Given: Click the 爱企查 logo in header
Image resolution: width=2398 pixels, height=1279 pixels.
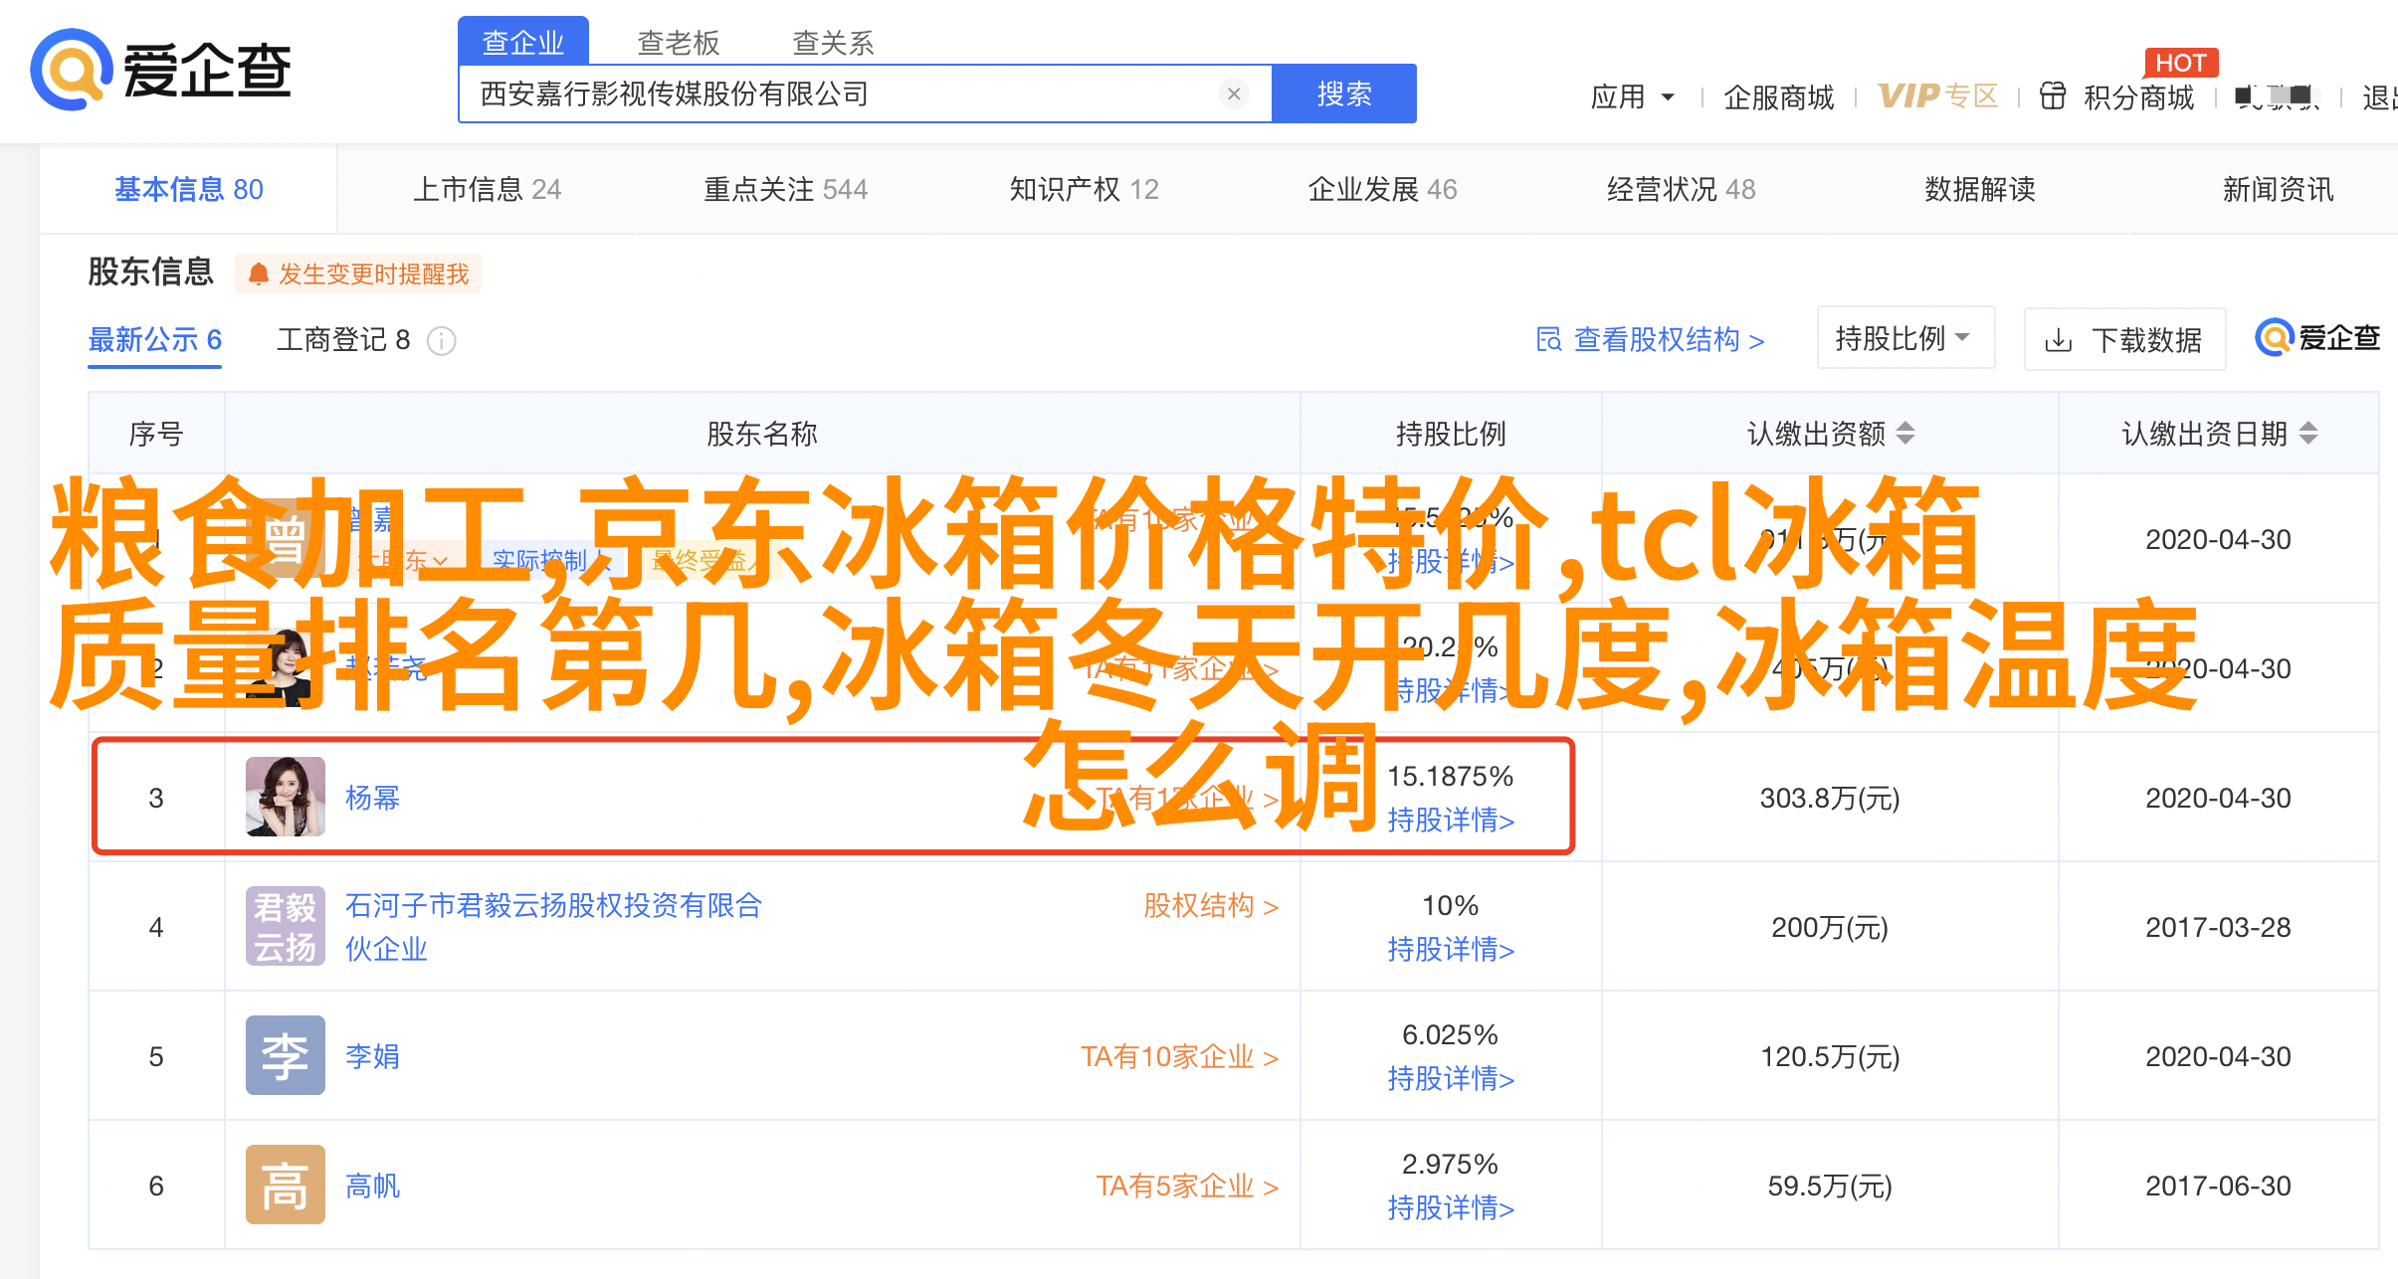Looking at the screenshot, I should click(160, 70).
